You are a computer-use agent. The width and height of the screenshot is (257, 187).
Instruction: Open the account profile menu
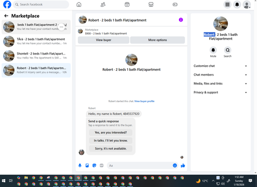(247, 5)
